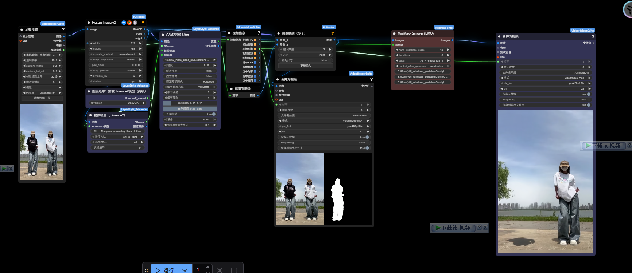Click the close X beside the left-edge play icon
The width and height of the screenshot is (632, 273).
point(11,169)
